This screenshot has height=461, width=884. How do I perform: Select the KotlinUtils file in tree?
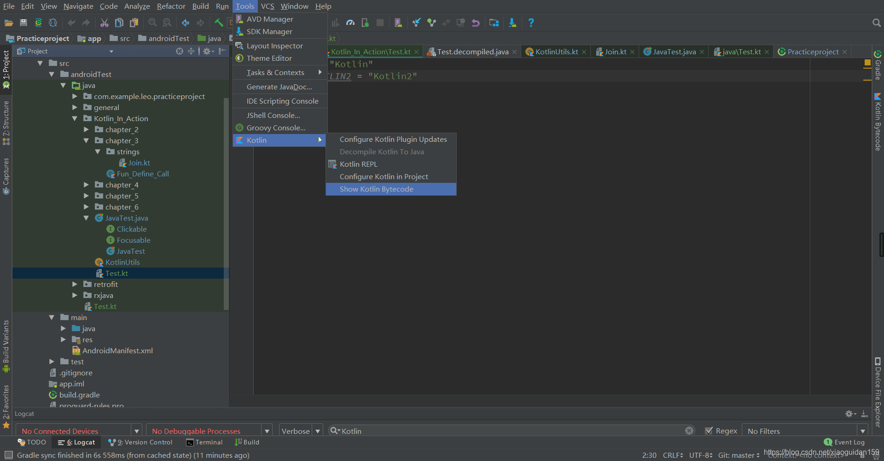pyautogui.click(x=117, y=262)
